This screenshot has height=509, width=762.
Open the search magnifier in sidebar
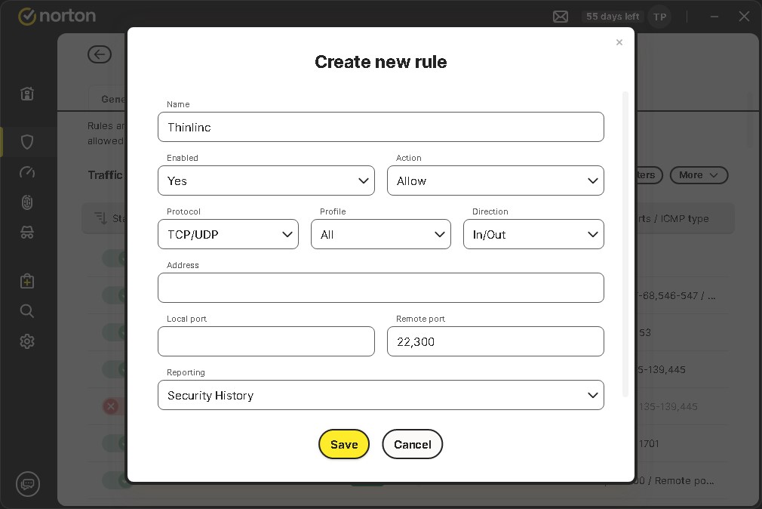pyautogui.click(x=27, y=311)
